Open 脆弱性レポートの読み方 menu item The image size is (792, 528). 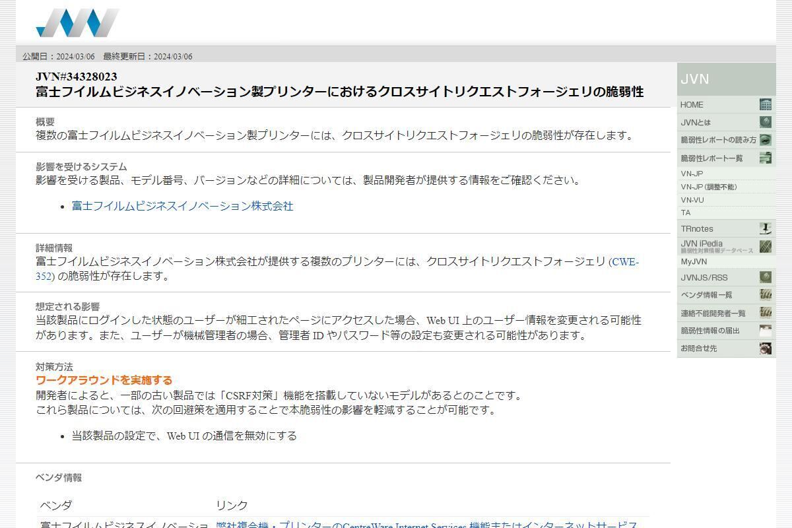point(726,140)
